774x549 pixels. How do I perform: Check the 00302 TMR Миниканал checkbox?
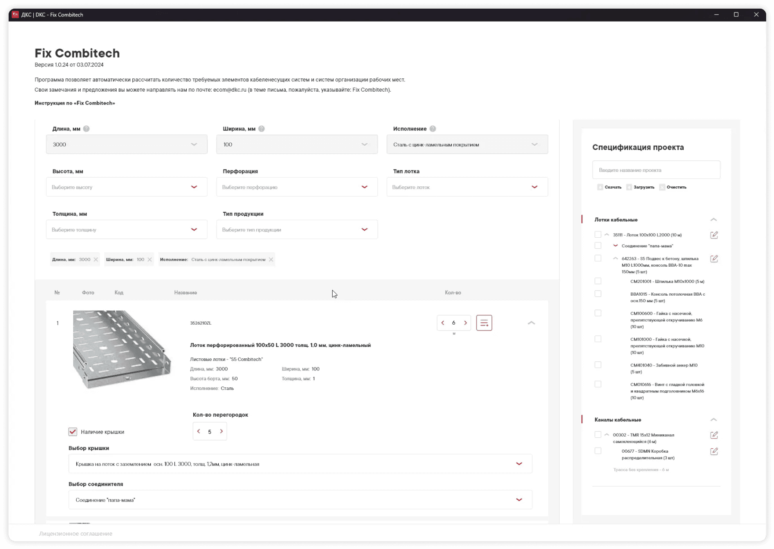point(598,435)
